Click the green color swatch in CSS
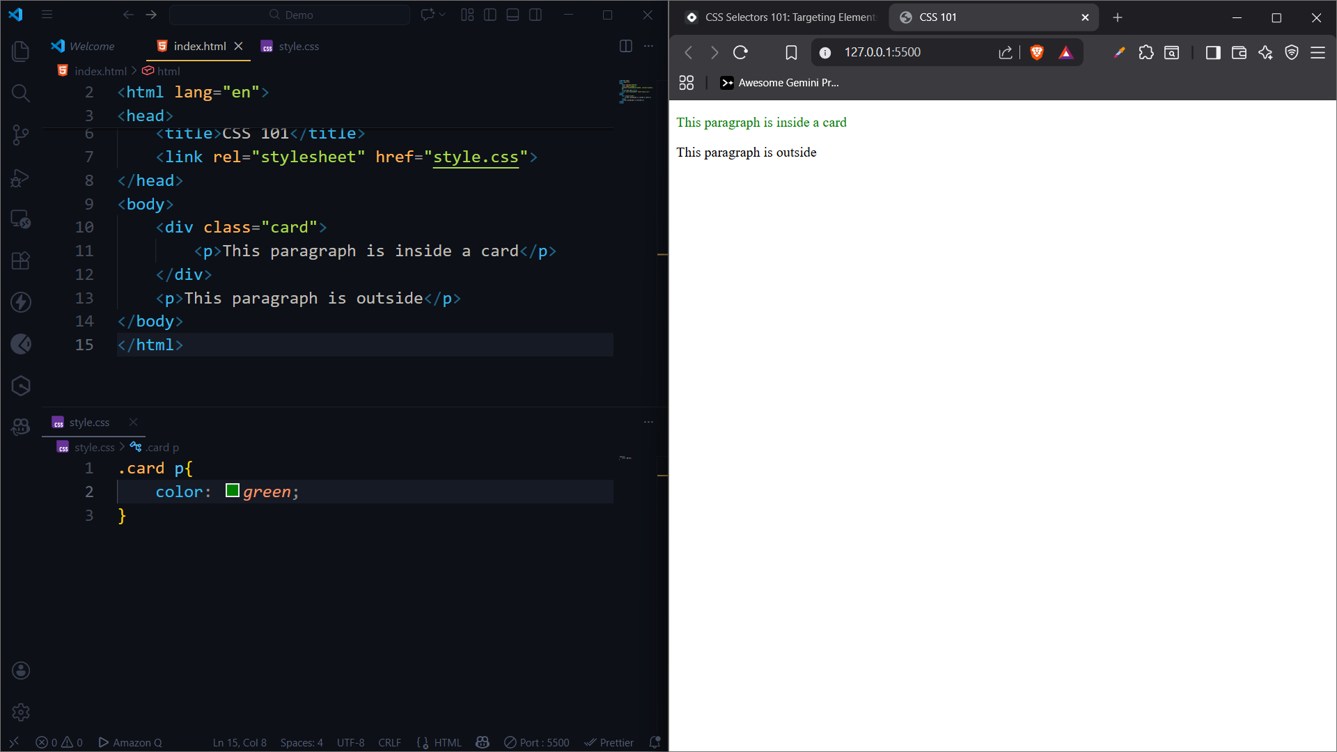Screen dimensions: 1337x752 pyautogui.click(x=233, y=491)
